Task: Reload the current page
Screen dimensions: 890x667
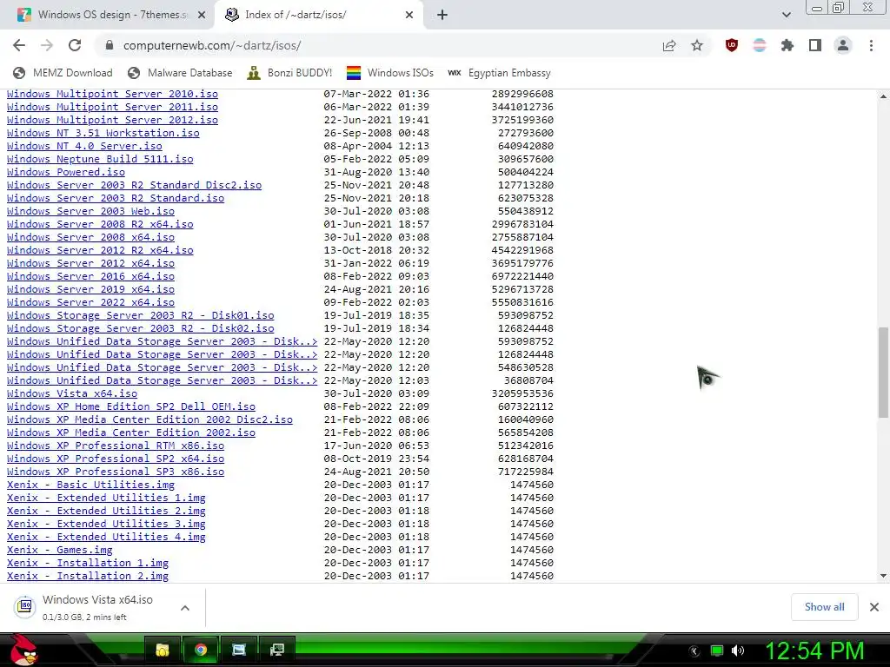Action: click(75, 45)
